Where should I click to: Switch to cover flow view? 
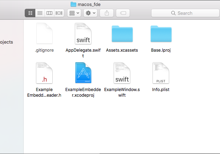(x=59, y=13)
